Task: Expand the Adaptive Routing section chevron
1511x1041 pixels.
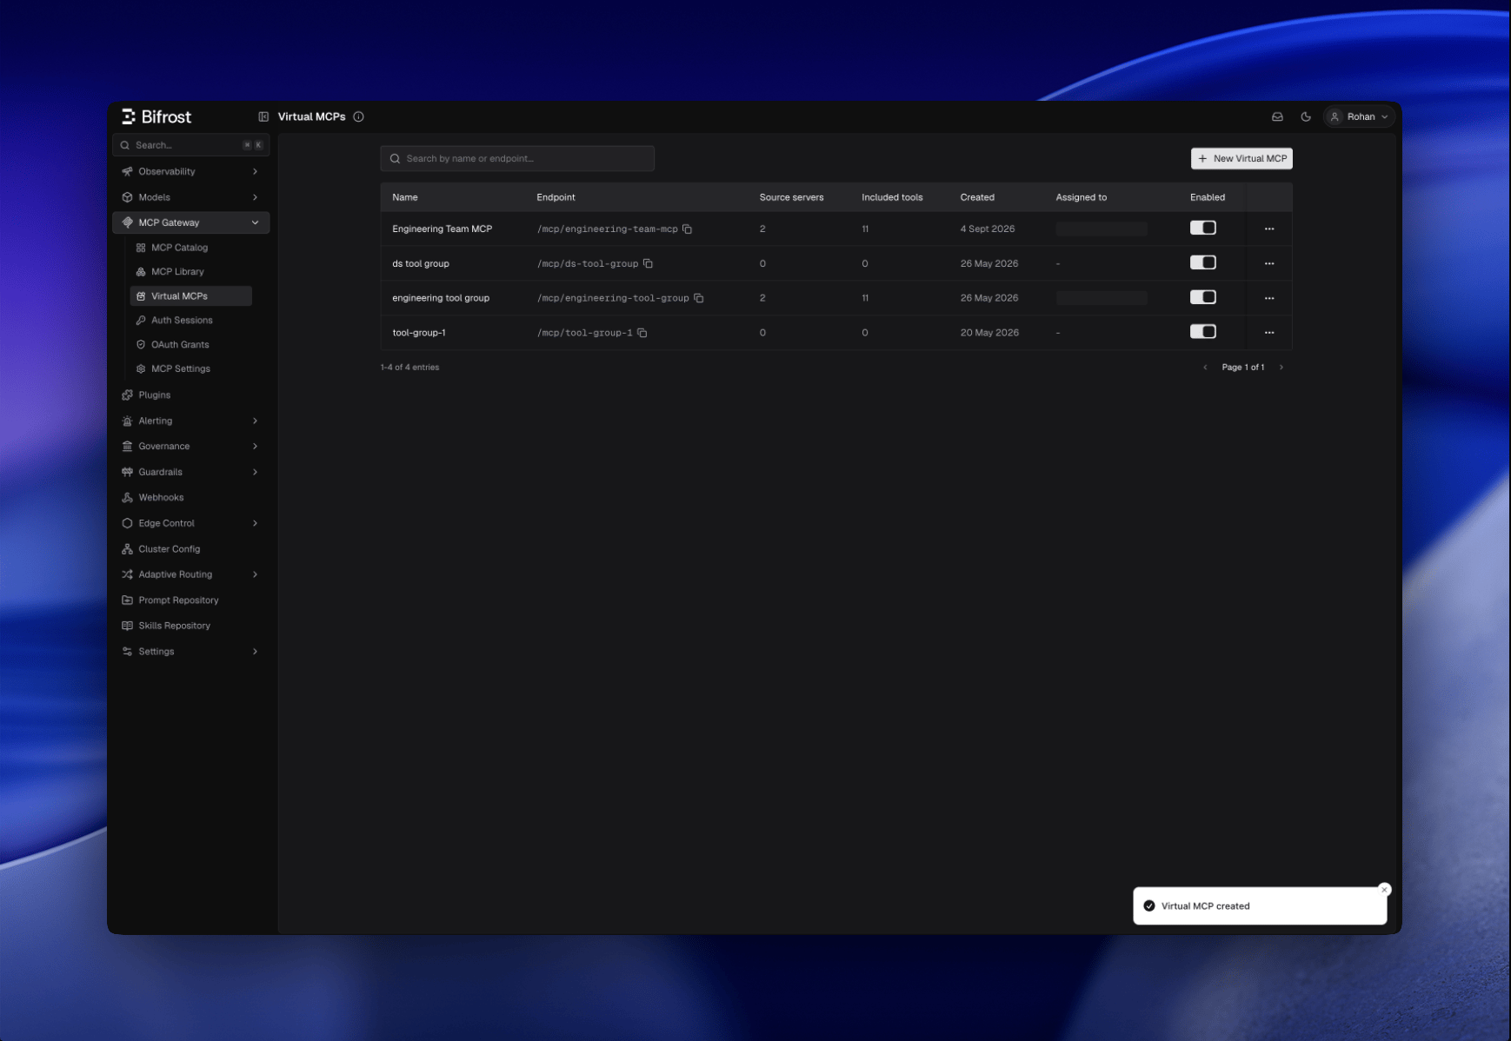Action: 255,574
